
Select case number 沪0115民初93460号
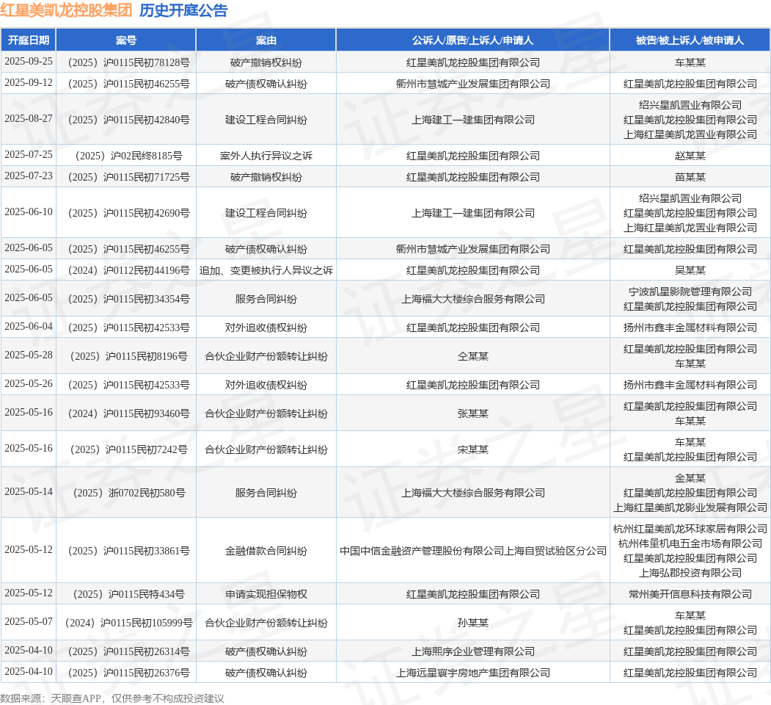[129, 413]
